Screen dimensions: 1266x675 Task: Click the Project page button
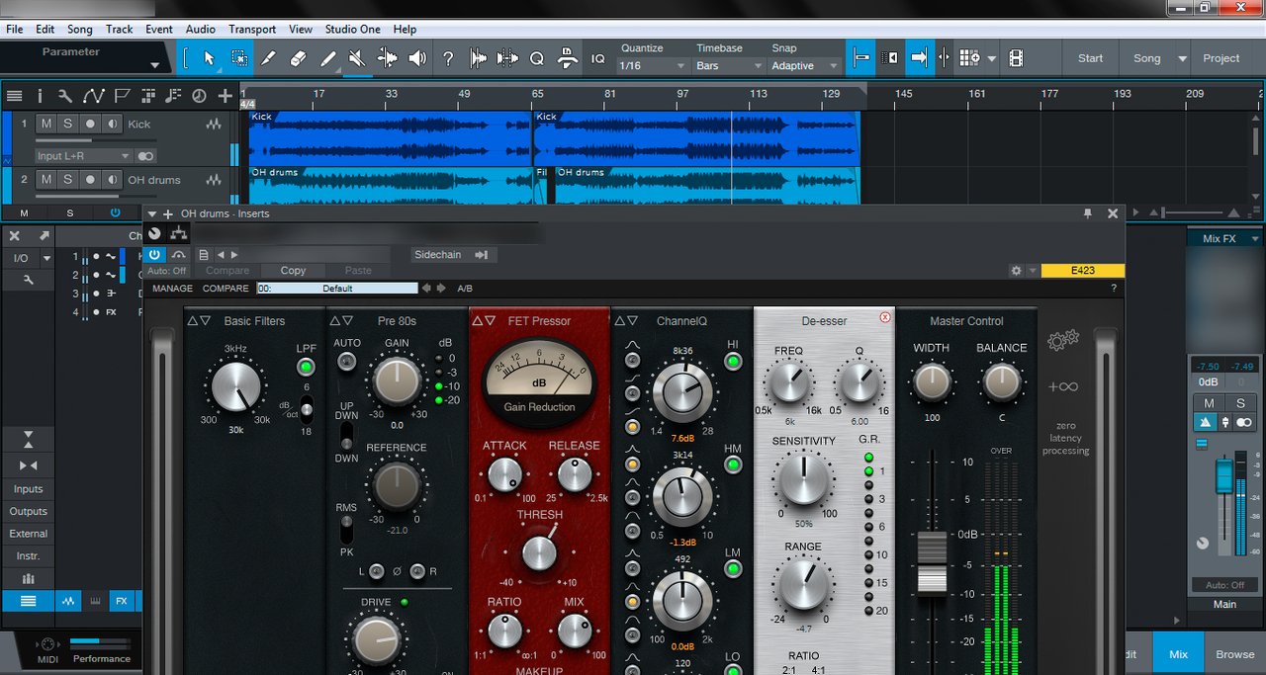[x=1221, y=58]
